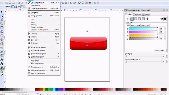Screen dimensions: 169x95
Task: Click the Save toolbar icon
Action: pyautogui.click(x=10, y=3)
